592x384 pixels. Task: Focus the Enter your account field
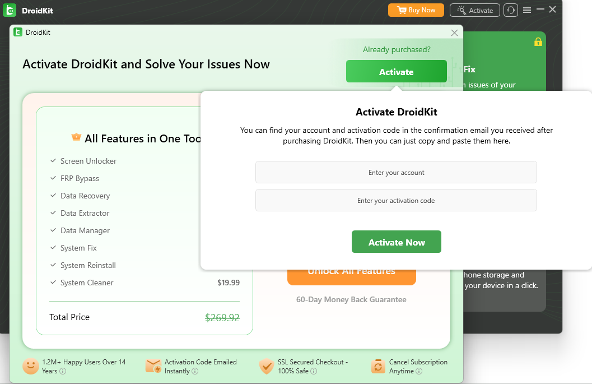click(396, 172)
